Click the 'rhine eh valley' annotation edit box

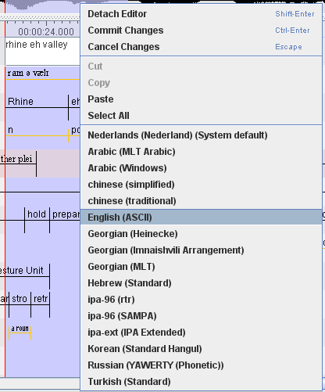(x=42, y=52)
